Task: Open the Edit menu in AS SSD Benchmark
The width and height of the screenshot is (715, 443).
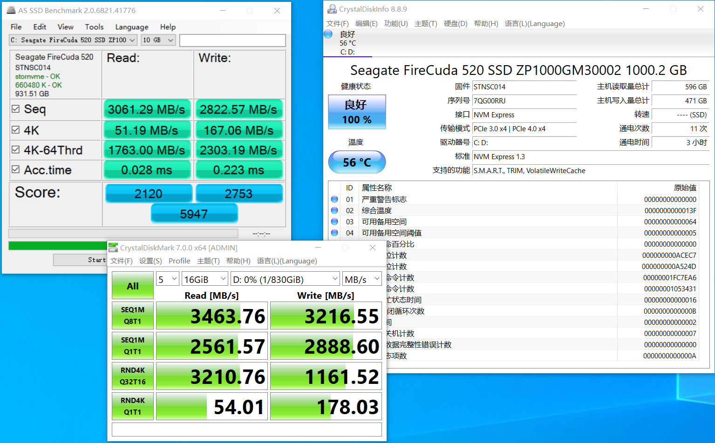Action: (40, 27)
